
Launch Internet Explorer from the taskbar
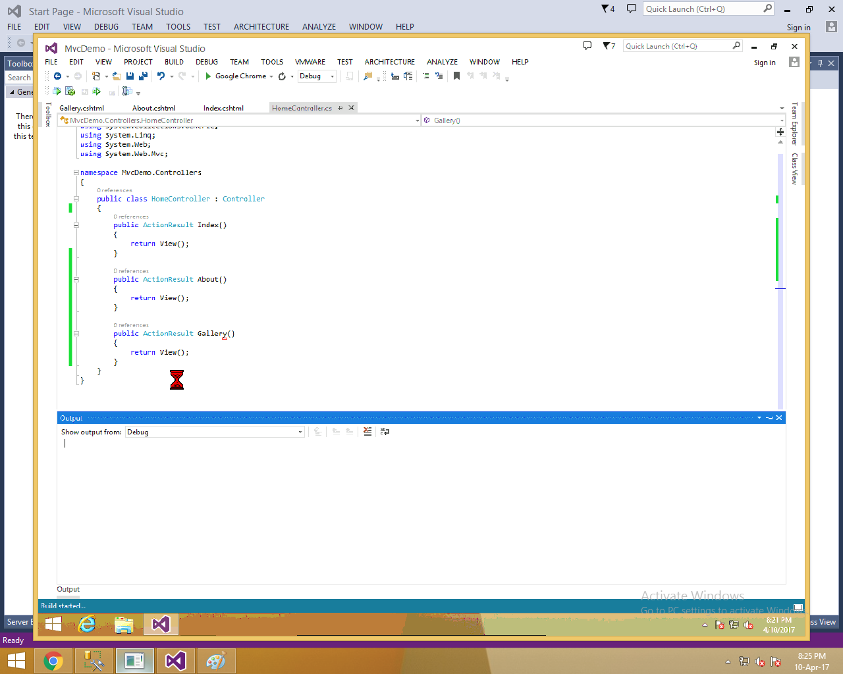tap(89, 624)
